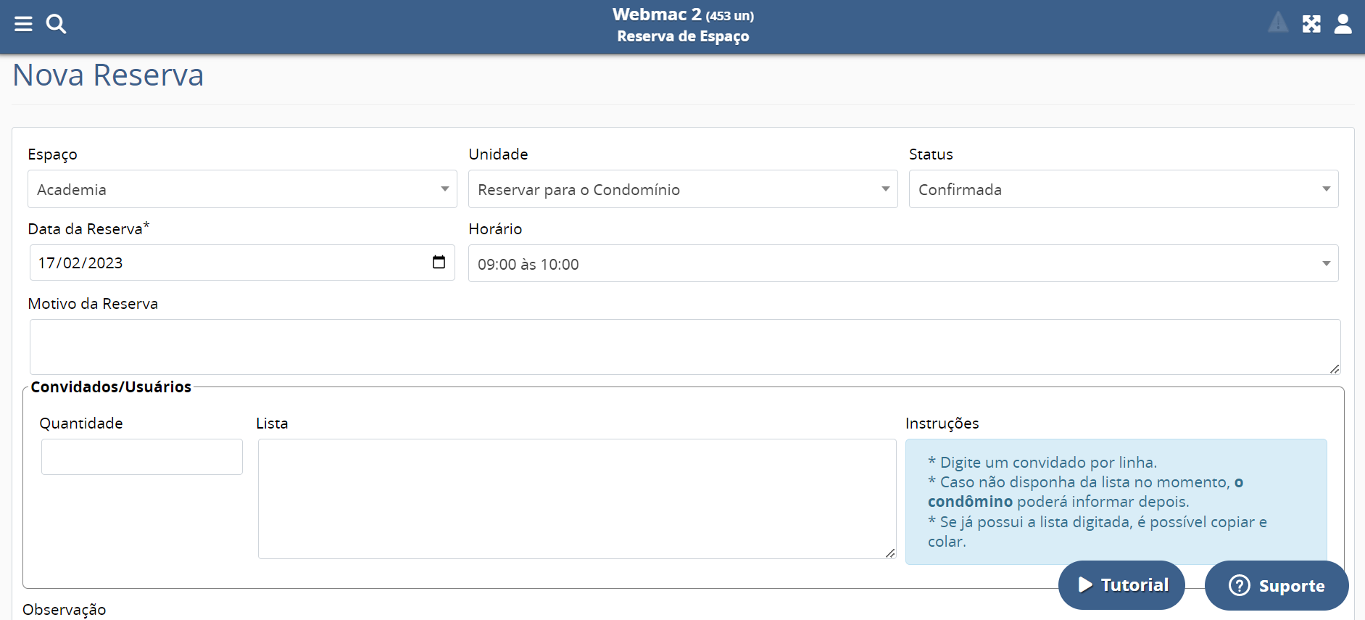Click inside the Lista guest textarea
1365x620 pixels.
click(x=576, y=498)
